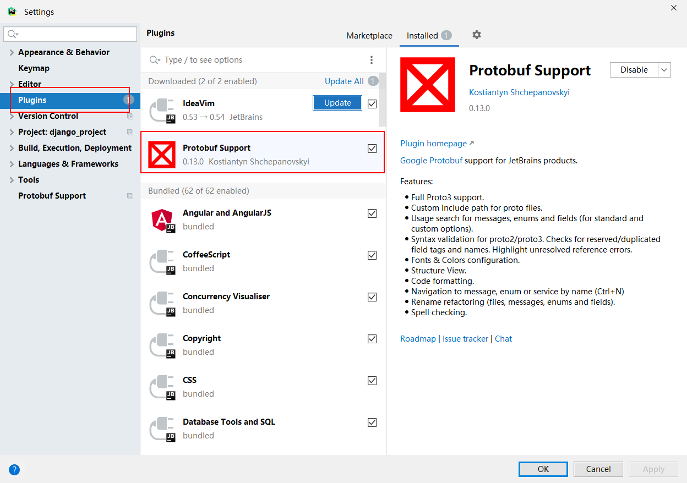Image resolution: width=687 pixels, height=483 pixels.
Task: Click the Concurrency Visualiser plugin icon
Action: coord(163,303)
